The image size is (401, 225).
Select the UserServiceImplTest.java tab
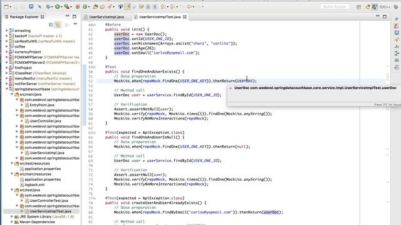160,17
